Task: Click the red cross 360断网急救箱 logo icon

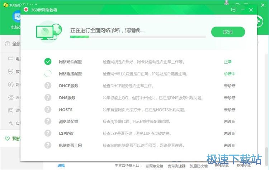Action: tap(26, 10)
